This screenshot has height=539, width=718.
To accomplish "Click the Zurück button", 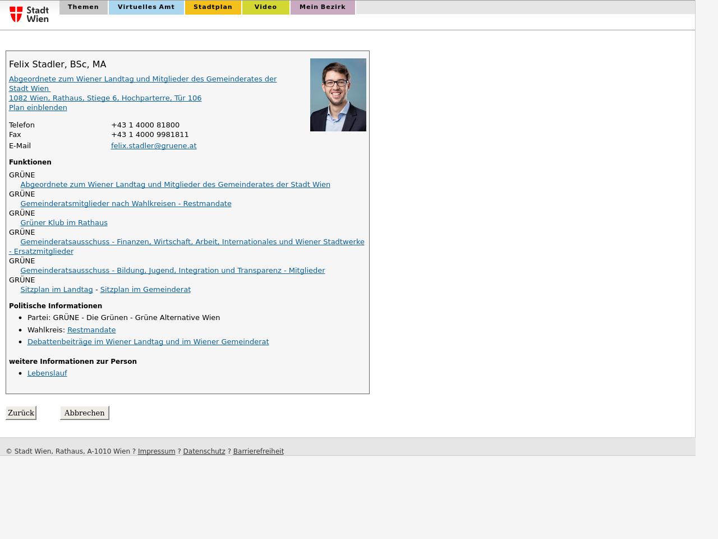I will [x=21, y=413].
